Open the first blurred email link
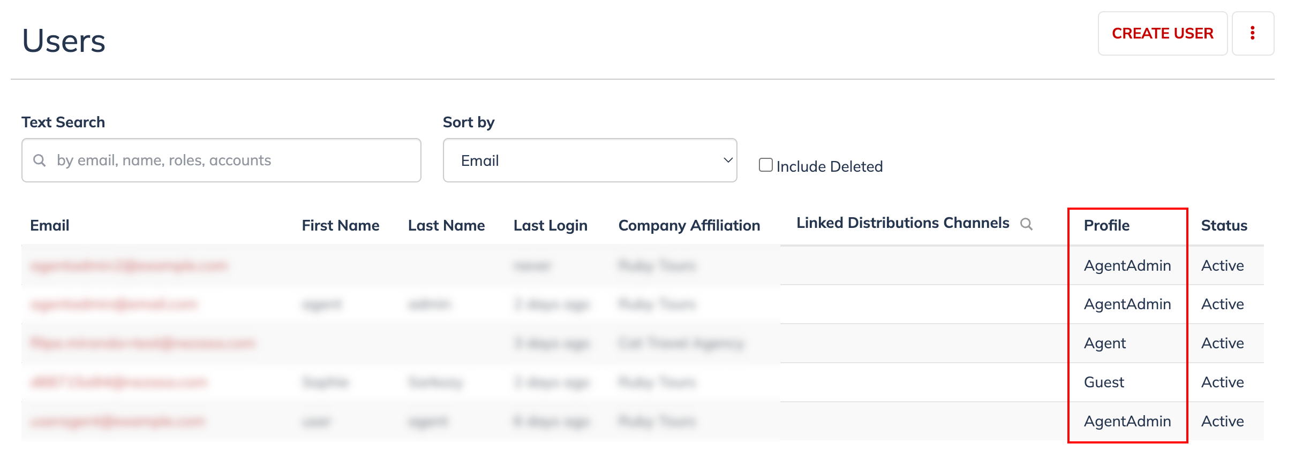The height and width of the screenshot is (459, 1295). (x=129, y=266)
